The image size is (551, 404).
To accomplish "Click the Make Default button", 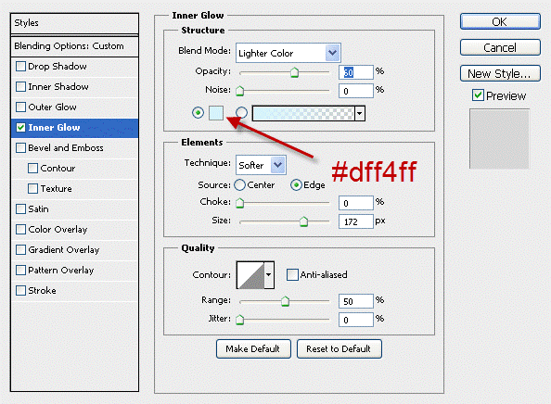I will click(253, 349).
